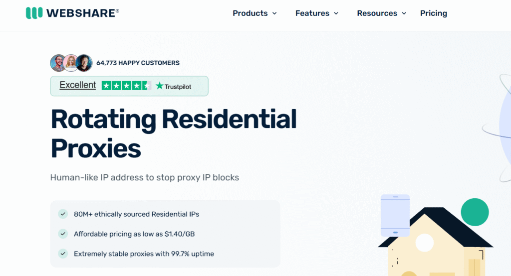Image resolution: width=511 pixels, height=276 pixels.
Task: Click the smartphone illustration above house
Action: [395, 215]
